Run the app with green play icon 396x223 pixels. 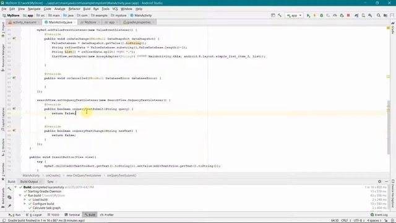tap(308, 15)
